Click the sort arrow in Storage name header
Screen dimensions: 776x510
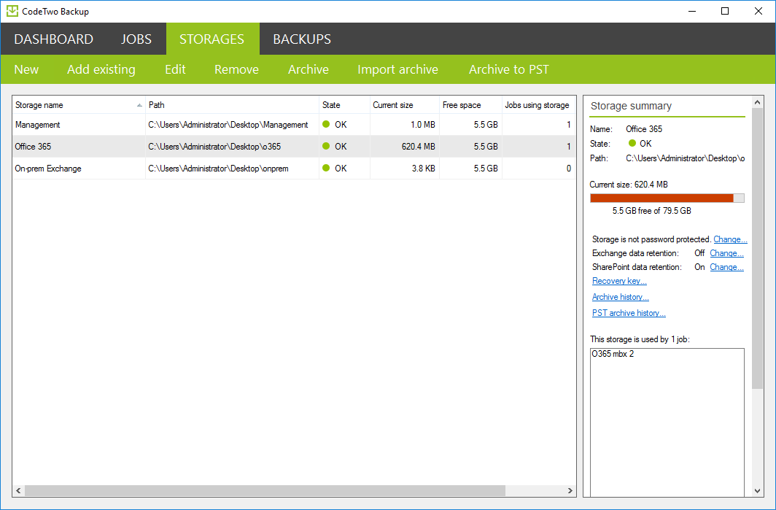(139, 105)
